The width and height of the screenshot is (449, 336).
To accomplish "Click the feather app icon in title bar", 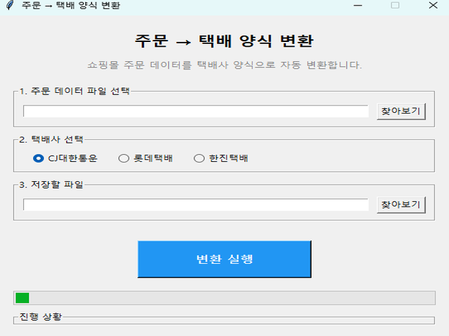I will click(9, 6).
